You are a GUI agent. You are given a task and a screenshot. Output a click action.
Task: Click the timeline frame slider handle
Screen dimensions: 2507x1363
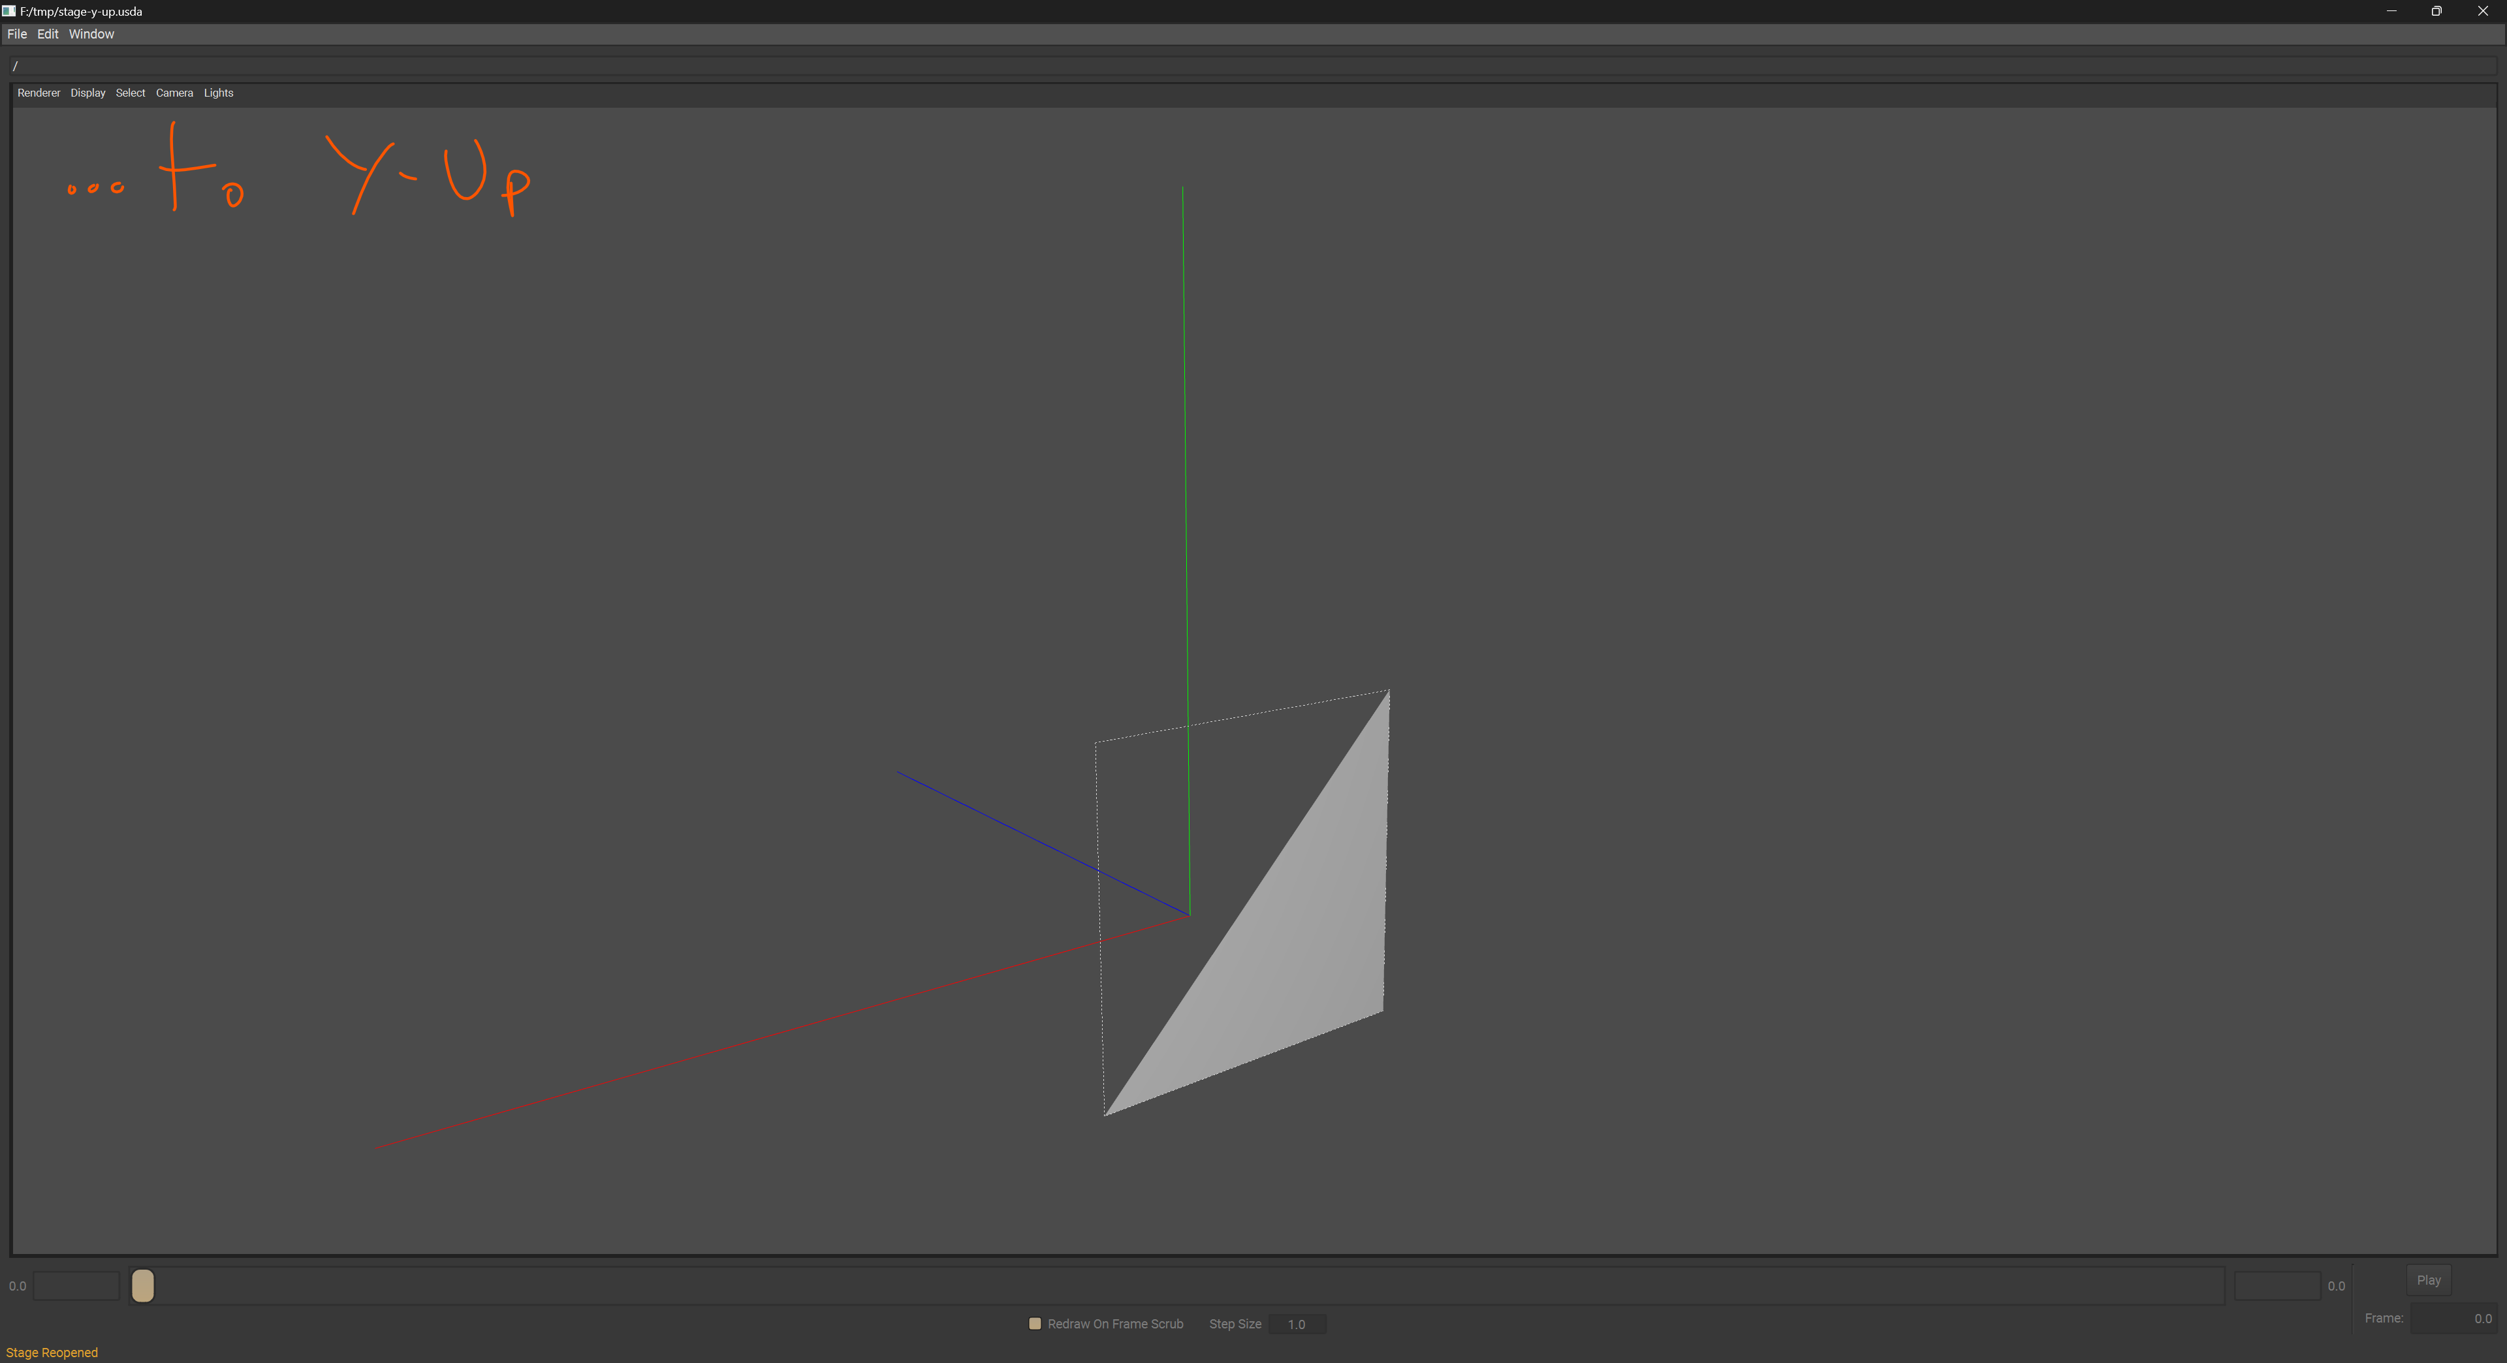coord(142,1285)
